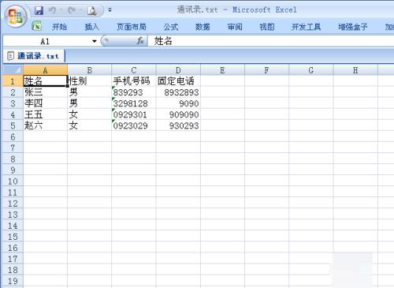Select column H header

pyautogui.click(x=355, y=70)
